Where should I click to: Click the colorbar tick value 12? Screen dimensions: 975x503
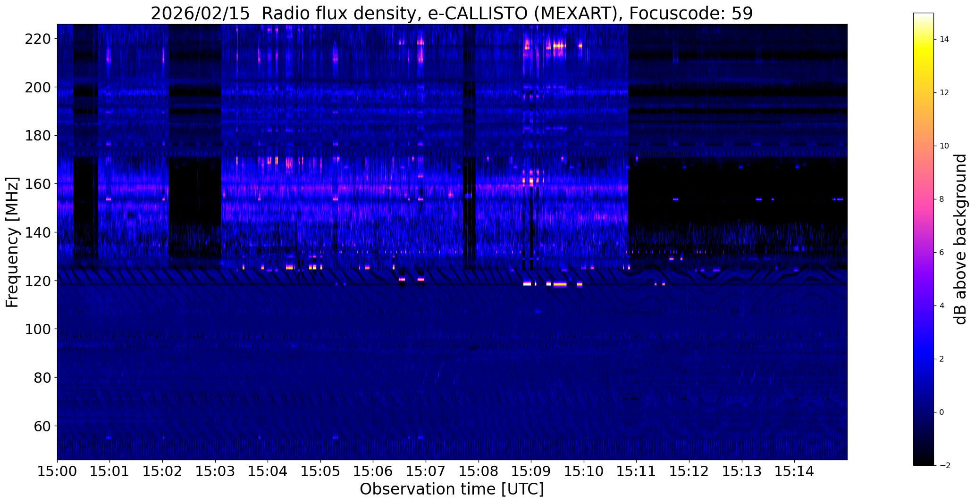[944, 93]
